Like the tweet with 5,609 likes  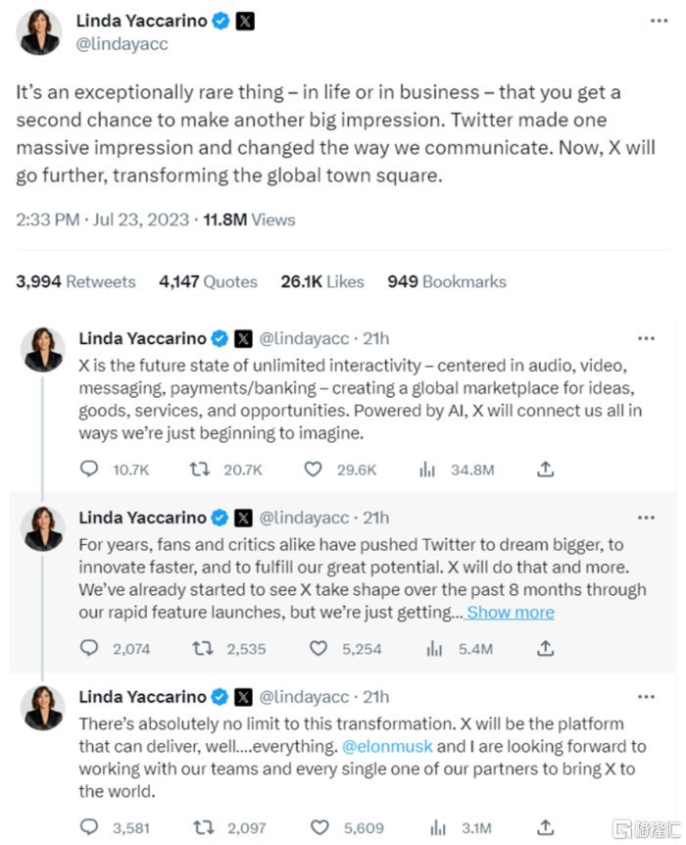318,827
